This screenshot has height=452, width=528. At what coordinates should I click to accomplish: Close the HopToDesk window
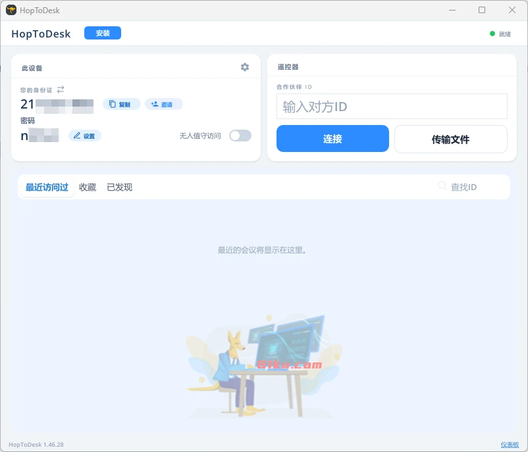(x=512, y=10)
